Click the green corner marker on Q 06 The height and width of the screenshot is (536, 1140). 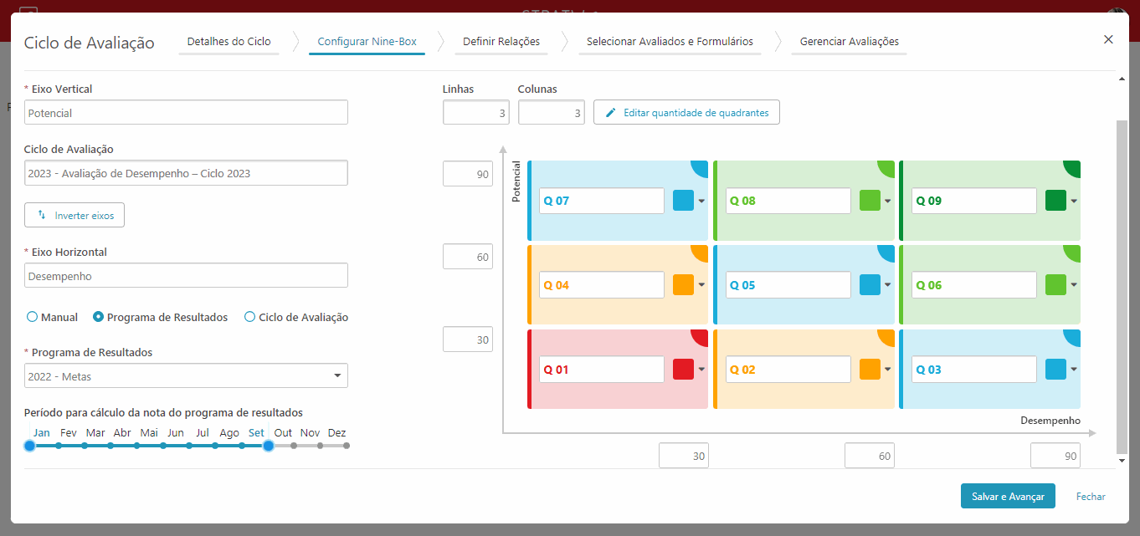click(1072, 253)
